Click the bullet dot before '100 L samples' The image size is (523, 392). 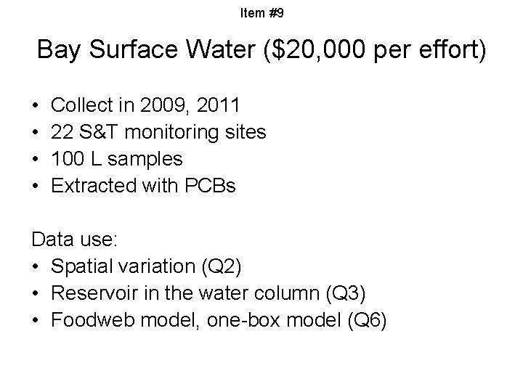pyautogui.click(x=36, y=159)
